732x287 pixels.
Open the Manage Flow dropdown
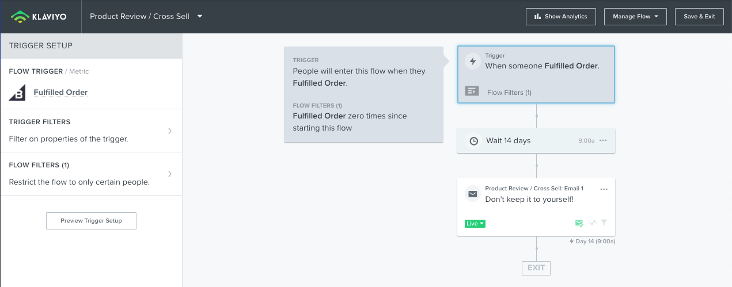click(635, 17)
